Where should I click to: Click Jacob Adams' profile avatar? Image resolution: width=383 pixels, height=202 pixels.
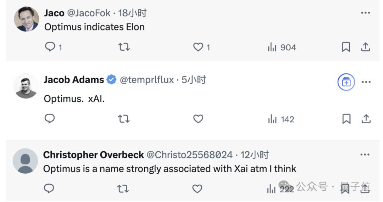coord(26,86)
